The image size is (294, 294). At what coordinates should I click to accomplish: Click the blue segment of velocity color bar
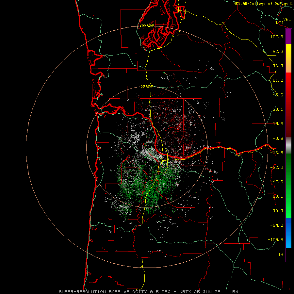pyautogui.click(x=288, y=233)
